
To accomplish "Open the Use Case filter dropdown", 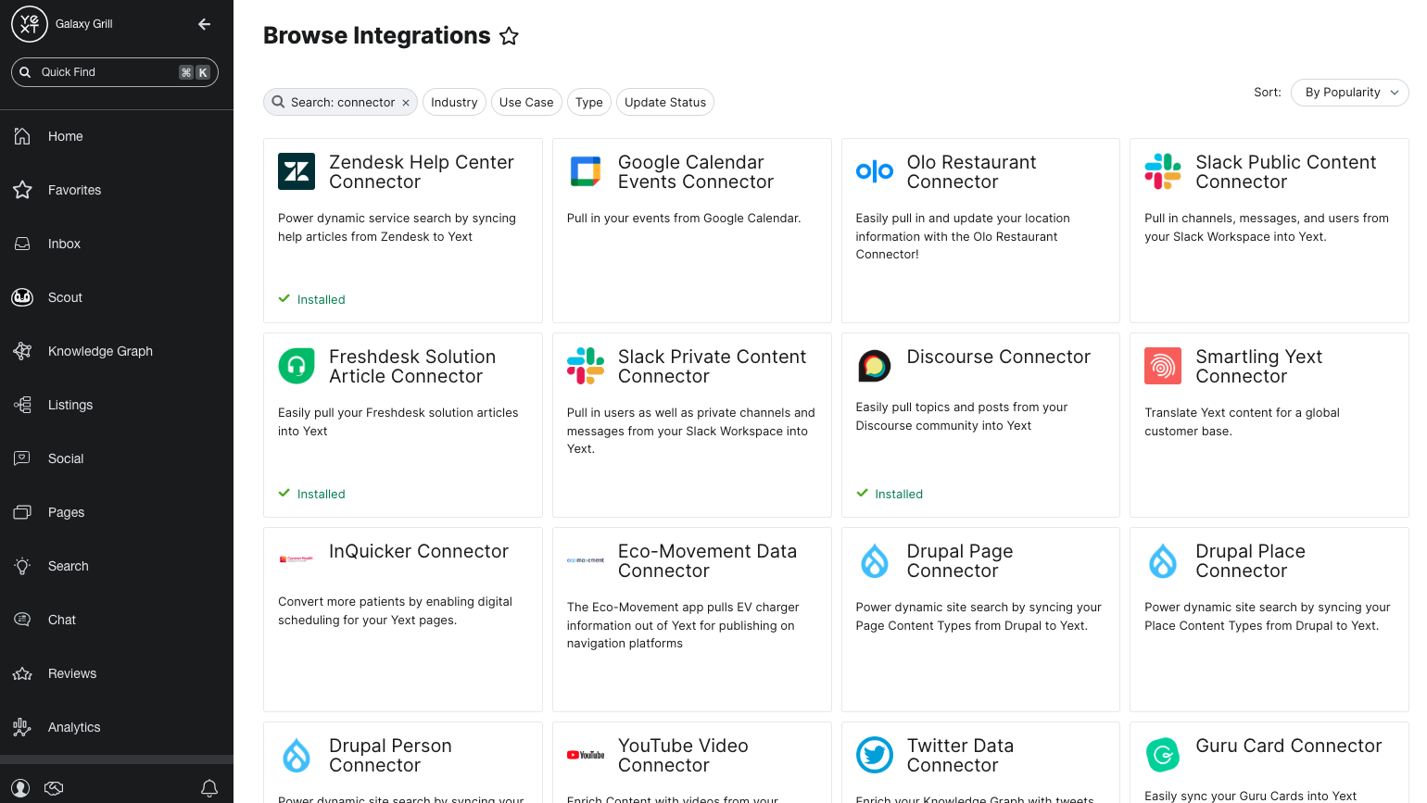I will (526, 103).
